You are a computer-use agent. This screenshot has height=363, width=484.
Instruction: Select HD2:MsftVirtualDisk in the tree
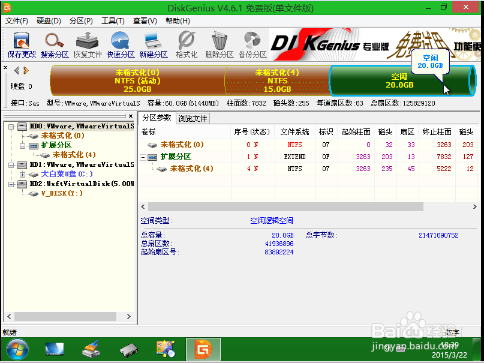pos(82,184)
